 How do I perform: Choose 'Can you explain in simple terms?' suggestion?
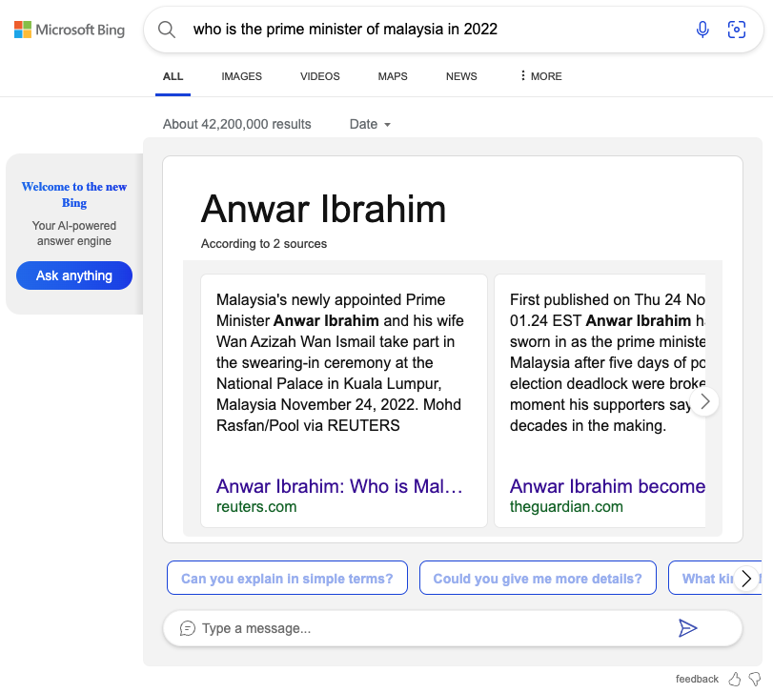pos(288,579)
